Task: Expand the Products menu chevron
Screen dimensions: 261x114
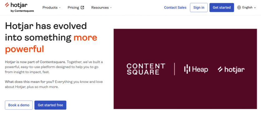Action: [60, 8]
